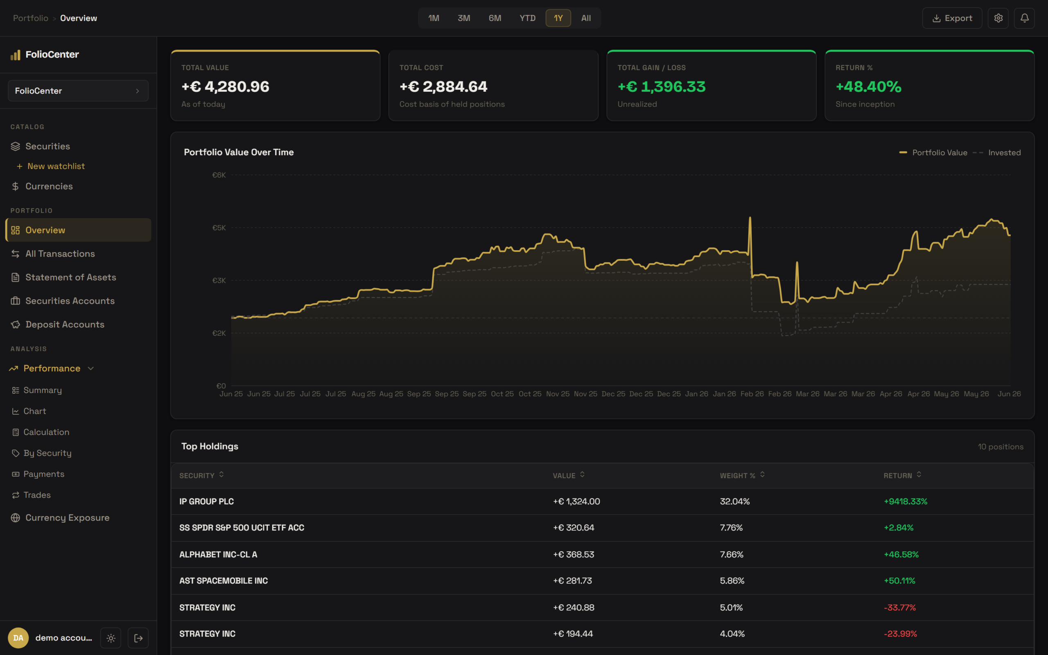The image size is (1048, 655).
Task: Sort holdings by Security column
Action: point(201,476)
